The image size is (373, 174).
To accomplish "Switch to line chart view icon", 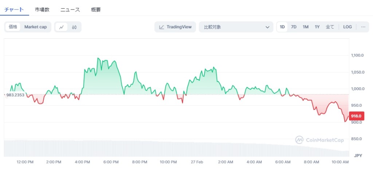I will click(x=62, y=27).
